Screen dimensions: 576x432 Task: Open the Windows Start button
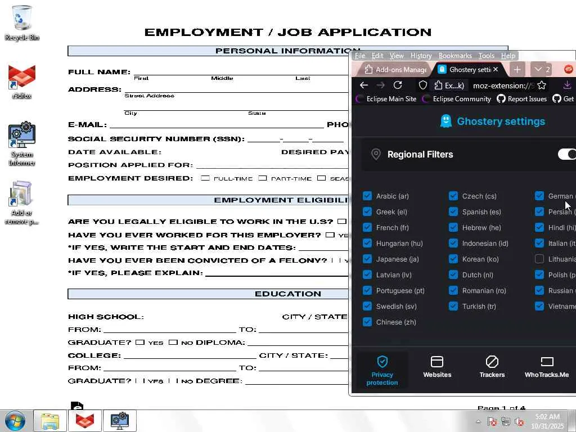point(15,421)
